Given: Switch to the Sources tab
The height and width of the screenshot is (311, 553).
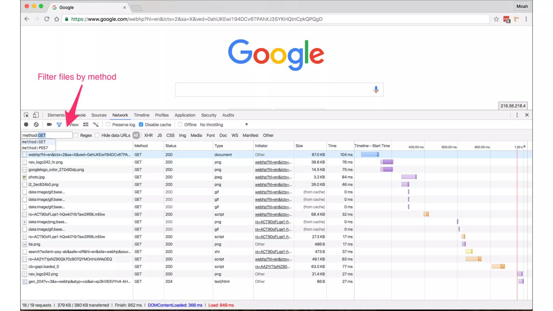Looking at the screenshot, I should pyautogui.click(x=99, y=115).
